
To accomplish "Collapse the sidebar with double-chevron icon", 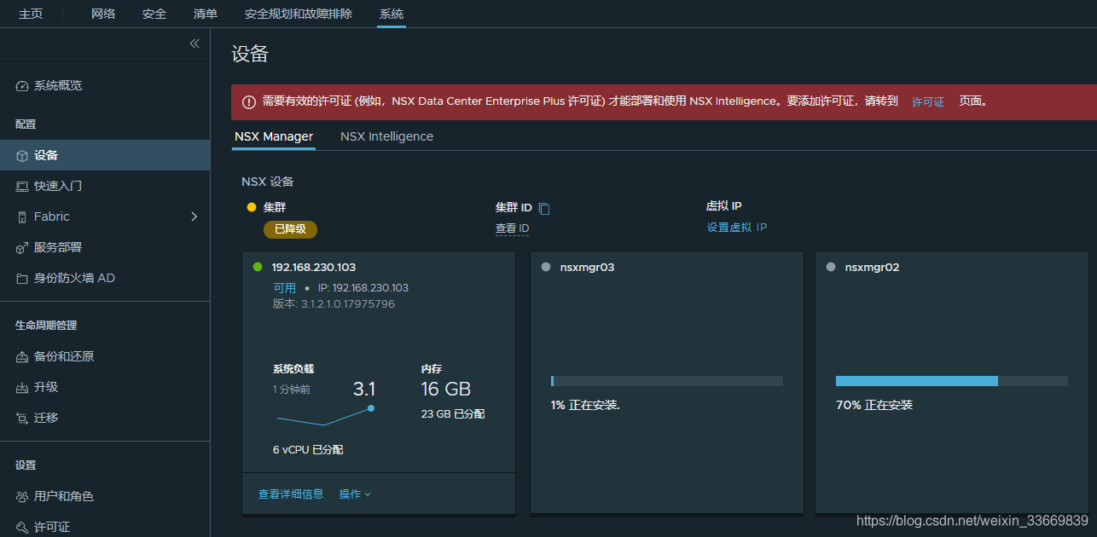I will coord(194,43).
